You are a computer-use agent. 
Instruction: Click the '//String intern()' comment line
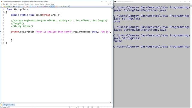pos(22,26)
